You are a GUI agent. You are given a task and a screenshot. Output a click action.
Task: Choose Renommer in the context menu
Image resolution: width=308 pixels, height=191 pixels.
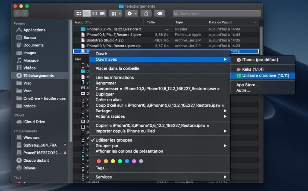[x=160, y=83]
